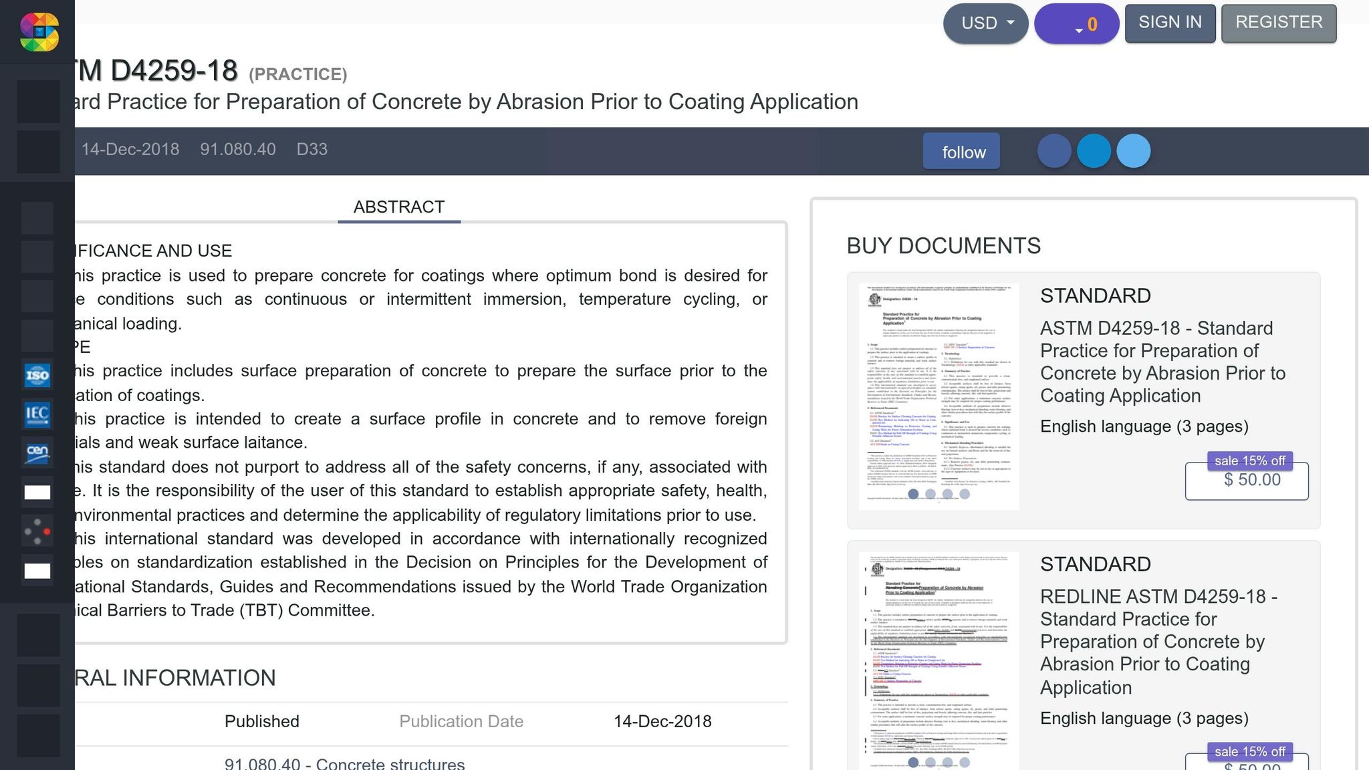Open the ASTM D4259-18 document preview thumbnail
1369x770 pixels.
pos(939,396)
